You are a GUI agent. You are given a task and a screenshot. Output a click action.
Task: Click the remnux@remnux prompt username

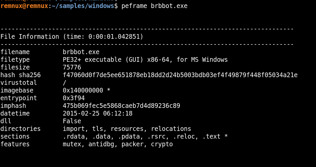(x=24, y=6)
